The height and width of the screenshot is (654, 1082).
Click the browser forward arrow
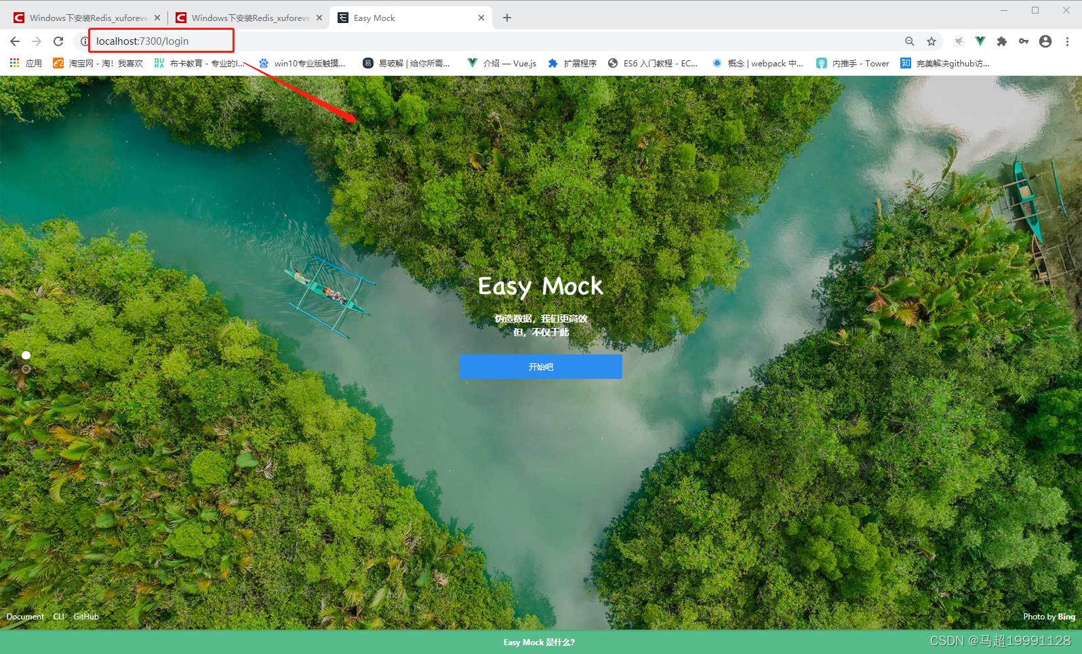[x=37, y=41]
